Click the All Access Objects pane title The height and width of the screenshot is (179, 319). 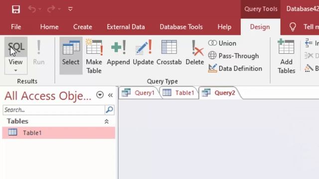click(x=48, y=96)
